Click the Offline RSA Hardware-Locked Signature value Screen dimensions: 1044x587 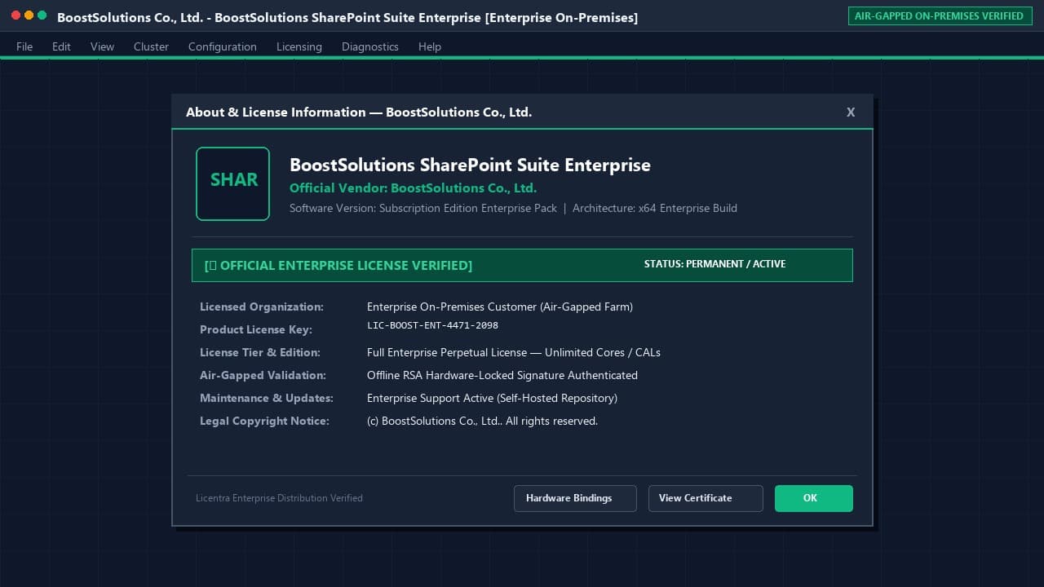click(502, 375)
